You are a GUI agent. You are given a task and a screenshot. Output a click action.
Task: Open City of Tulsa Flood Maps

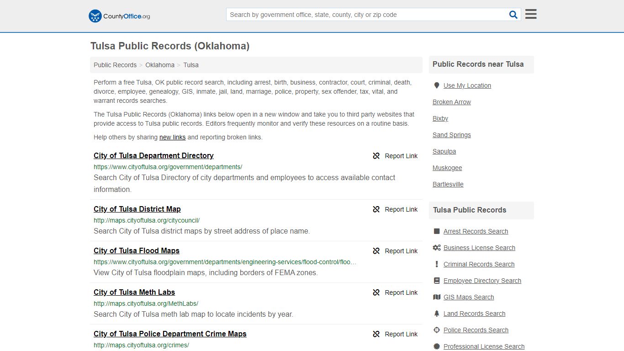click(137, 250)
